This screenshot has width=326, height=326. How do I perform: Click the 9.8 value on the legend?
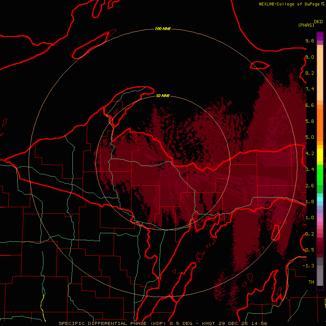click(x=310, y=41)
